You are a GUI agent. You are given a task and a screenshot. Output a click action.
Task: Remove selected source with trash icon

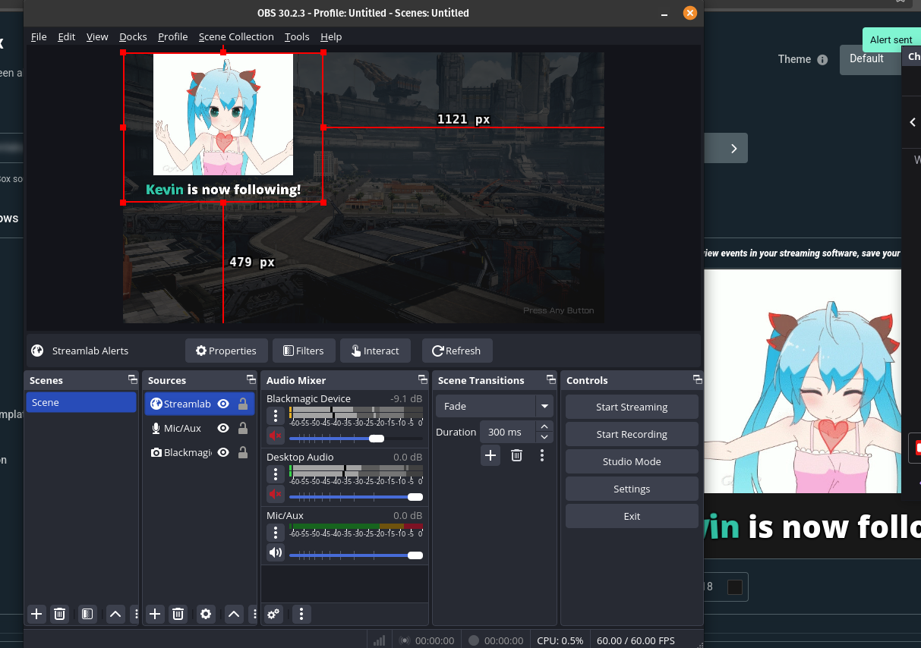click(x=178, y=614)
